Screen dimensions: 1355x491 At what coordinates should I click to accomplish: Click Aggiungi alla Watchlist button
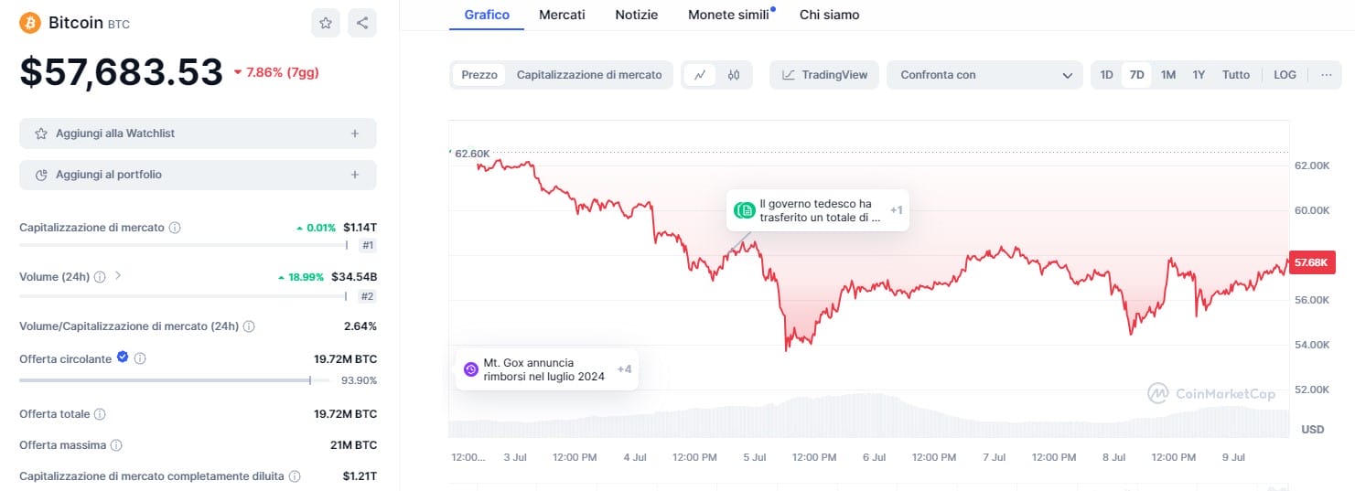tap(198, 133)
